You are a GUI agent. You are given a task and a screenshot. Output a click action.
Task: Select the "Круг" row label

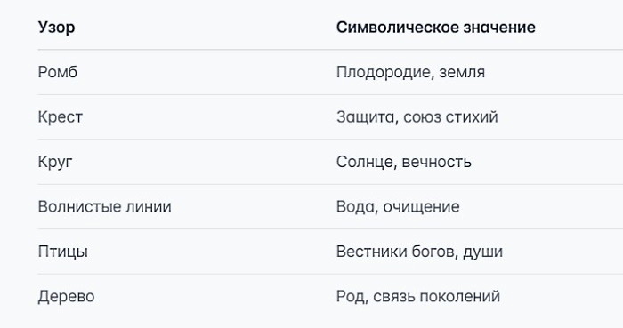coord(55,162)
